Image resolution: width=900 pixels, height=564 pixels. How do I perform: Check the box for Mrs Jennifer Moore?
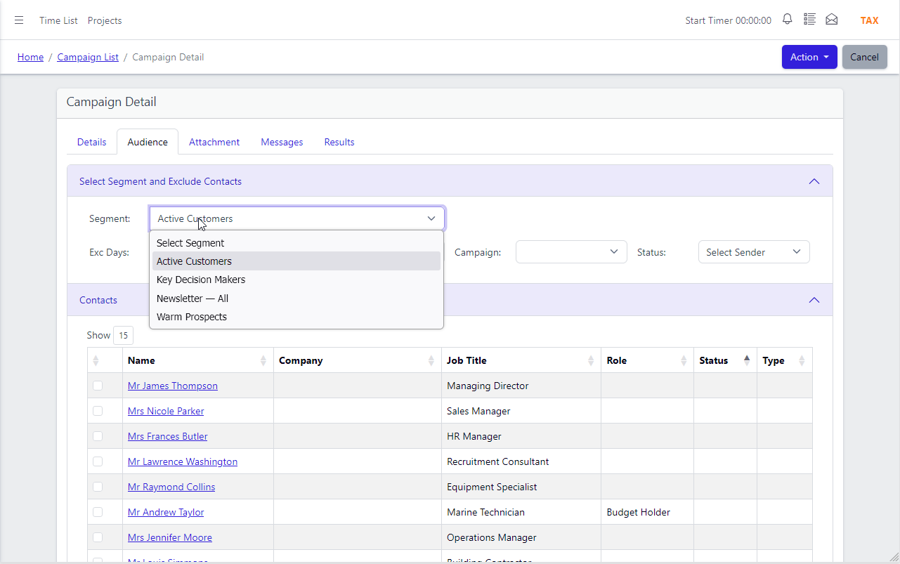click(98, 537)
